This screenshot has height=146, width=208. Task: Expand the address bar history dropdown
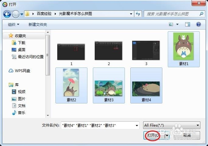click(131, 14)
